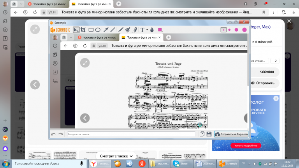
Task: Go back in the browser
Action: (x=16, y=12)
